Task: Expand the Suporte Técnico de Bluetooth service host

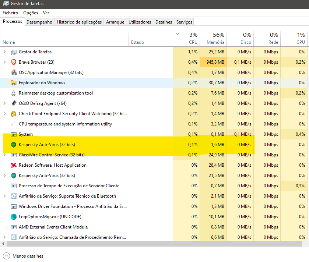Action: (x=4, y=196)
